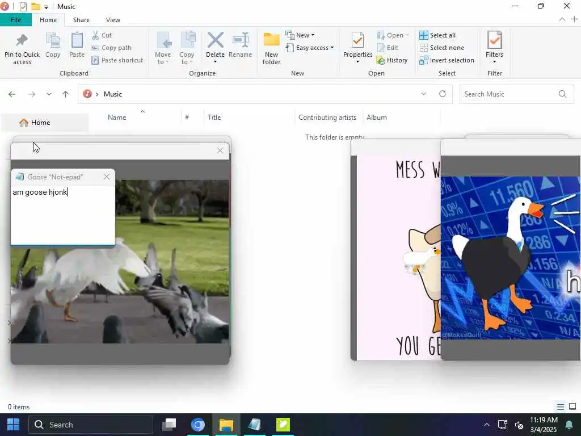This screenshot has height=436, width=581.
Task: Switch to the View ribbon tab
Action: point(113,20)
